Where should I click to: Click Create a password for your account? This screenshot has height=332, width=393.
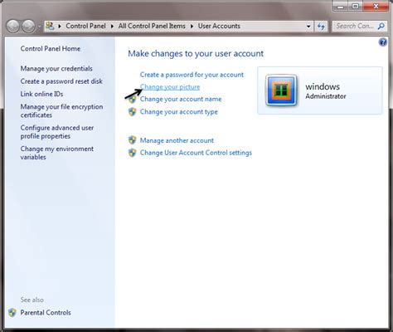tap(192, 75)
